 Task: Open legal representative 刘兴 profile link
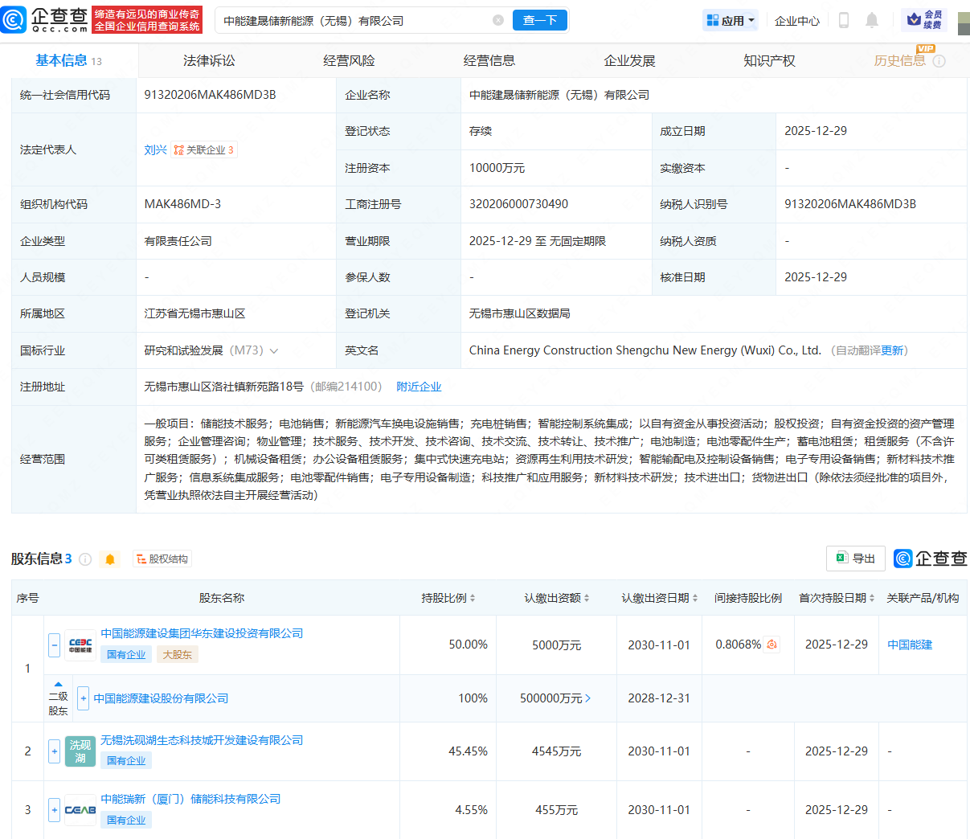click(x=155, y=149)
